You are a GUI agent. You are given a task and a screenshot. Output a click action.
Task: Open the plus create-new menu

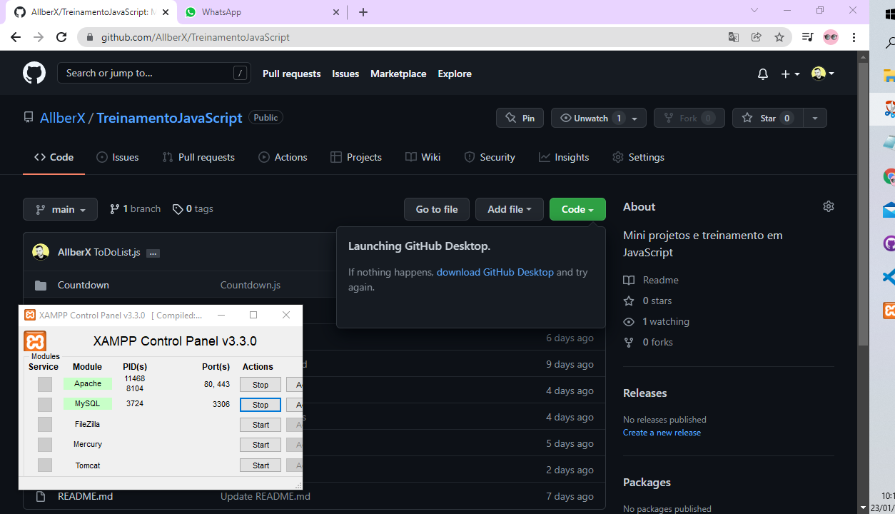tap(790, 74)
